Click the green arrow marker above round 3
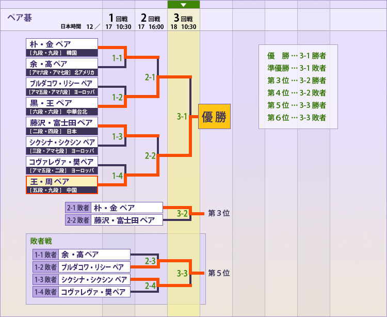This screenshot has width=387, height=317. coord(183,5)
